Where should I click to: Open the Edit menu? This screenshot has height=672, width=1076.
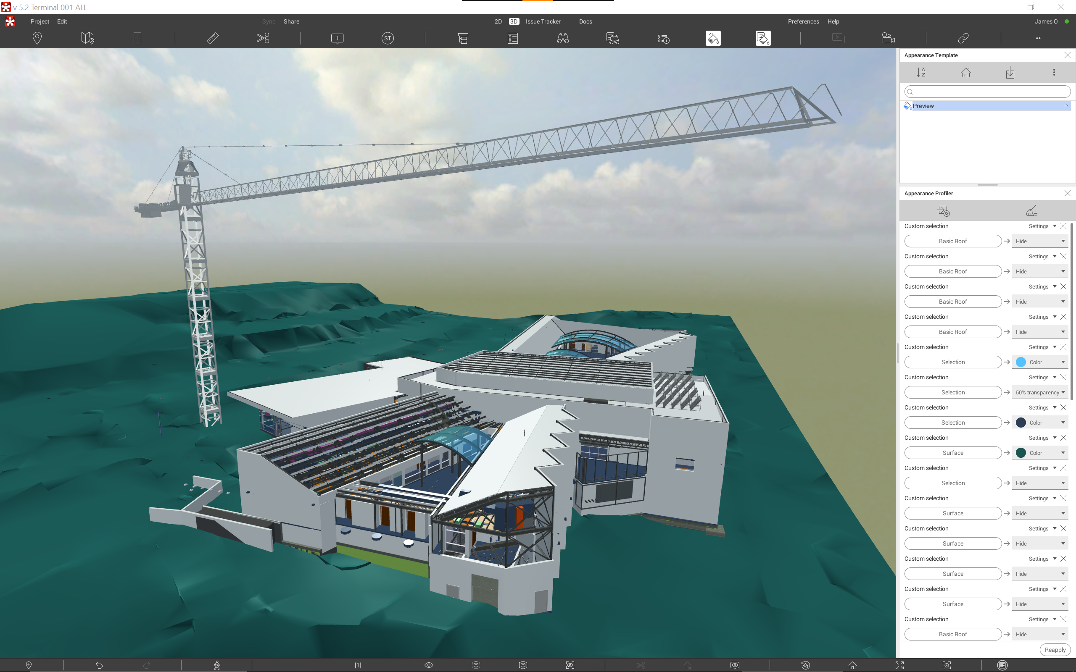coord(62,21)
